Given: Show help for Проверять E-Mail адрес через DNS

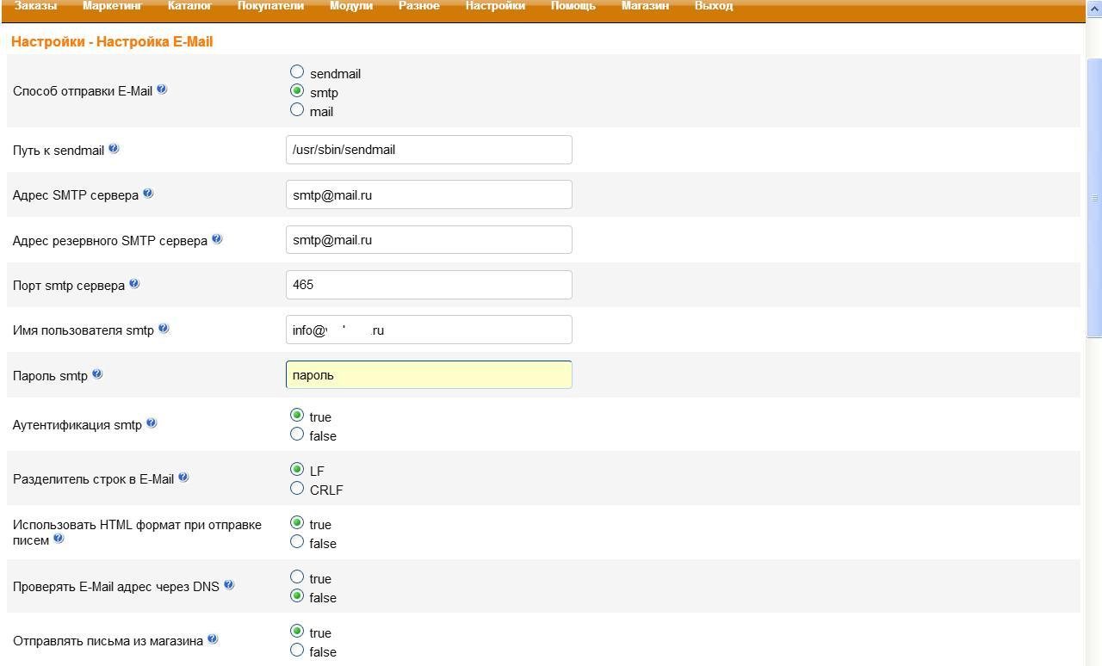Looking at the screenshot, I should pyautogui.click(x=229, y=585).
